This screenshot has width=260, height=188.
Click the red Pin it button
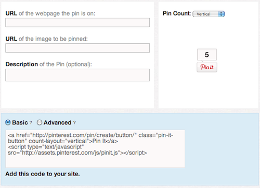point(207,67)
